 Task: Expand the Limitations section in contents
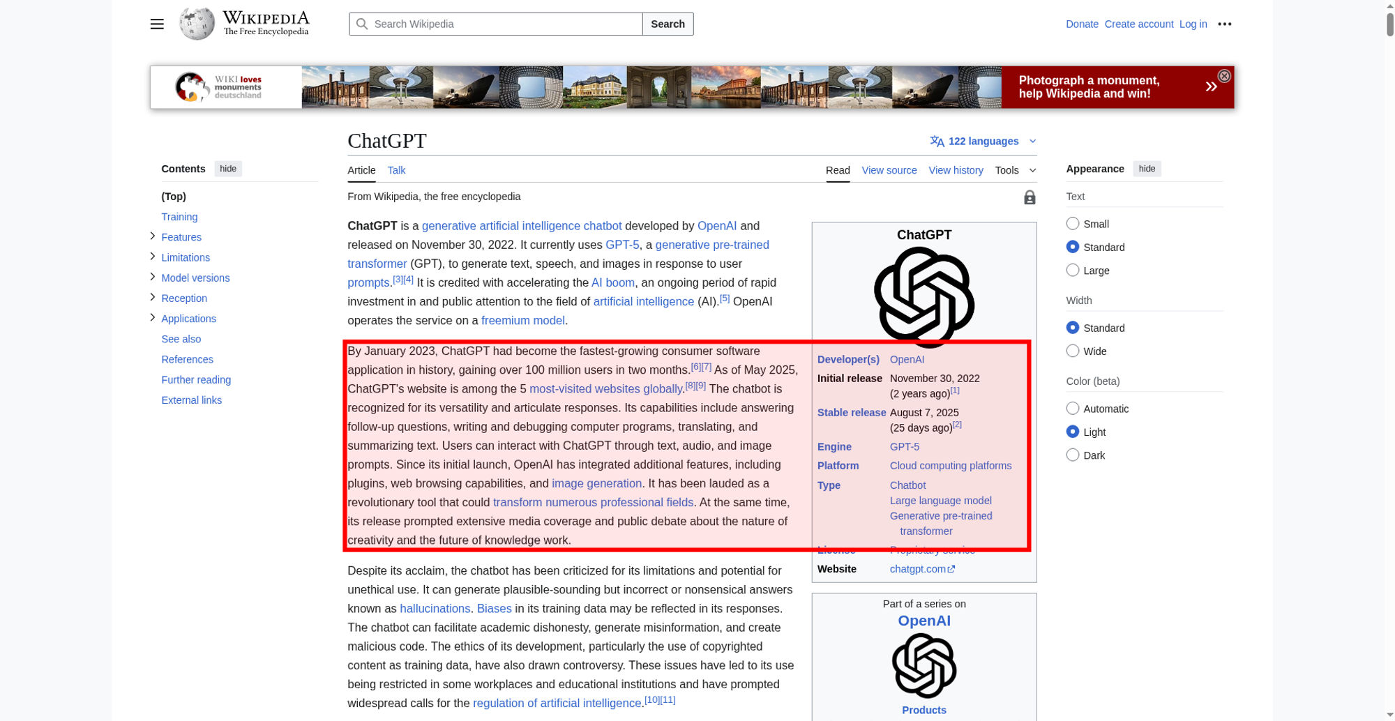(x=153, y=257)
